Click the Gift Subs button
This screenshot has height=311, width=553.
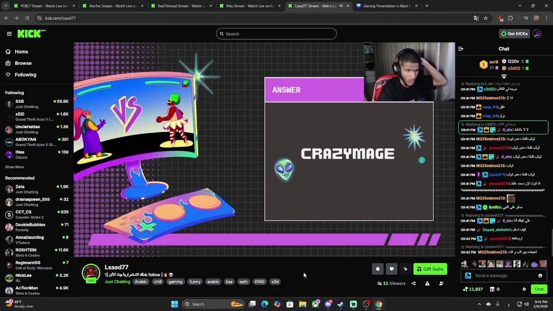[x=430, y=269]
